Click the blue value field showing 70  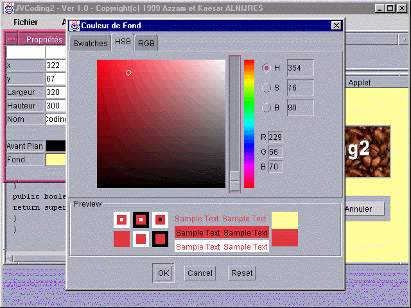coord(275,167)
